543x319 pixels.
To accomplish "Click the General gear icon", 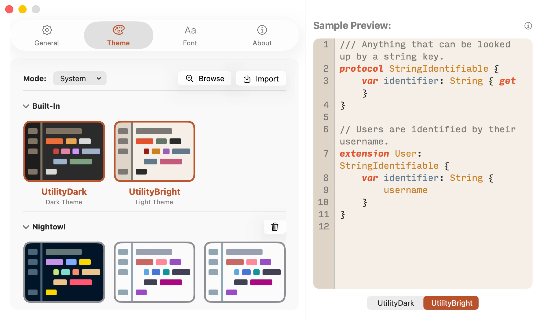I will click(47, 30).
